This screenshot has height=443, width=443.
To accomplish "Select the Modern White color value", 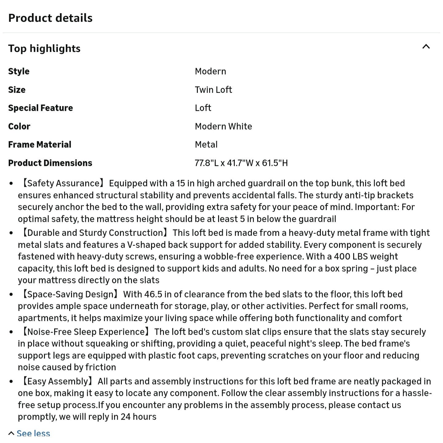I will click(x=223, y=126).
